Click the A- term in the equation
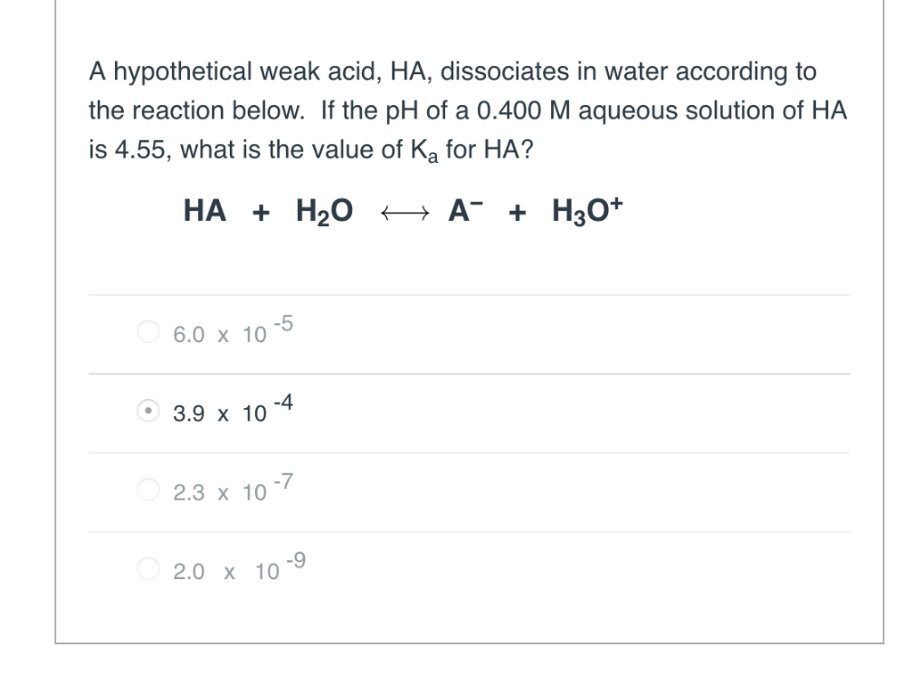Image resolution: width=913 pixels, height=676 pixels. coord(465,210)
